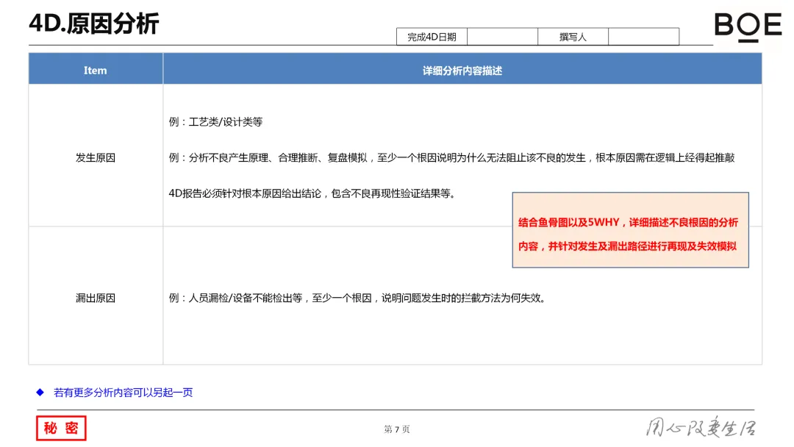
Task: Click the note 若有更多分析内容可以另起一页
Action: 123,393
